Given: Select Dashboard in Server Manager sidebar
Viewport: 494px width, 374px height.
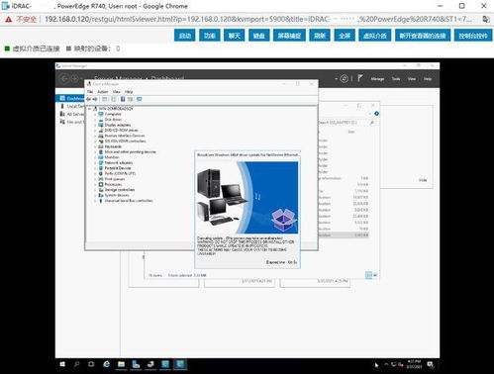Looking at the screenshot, I should [x=71, y=98].
